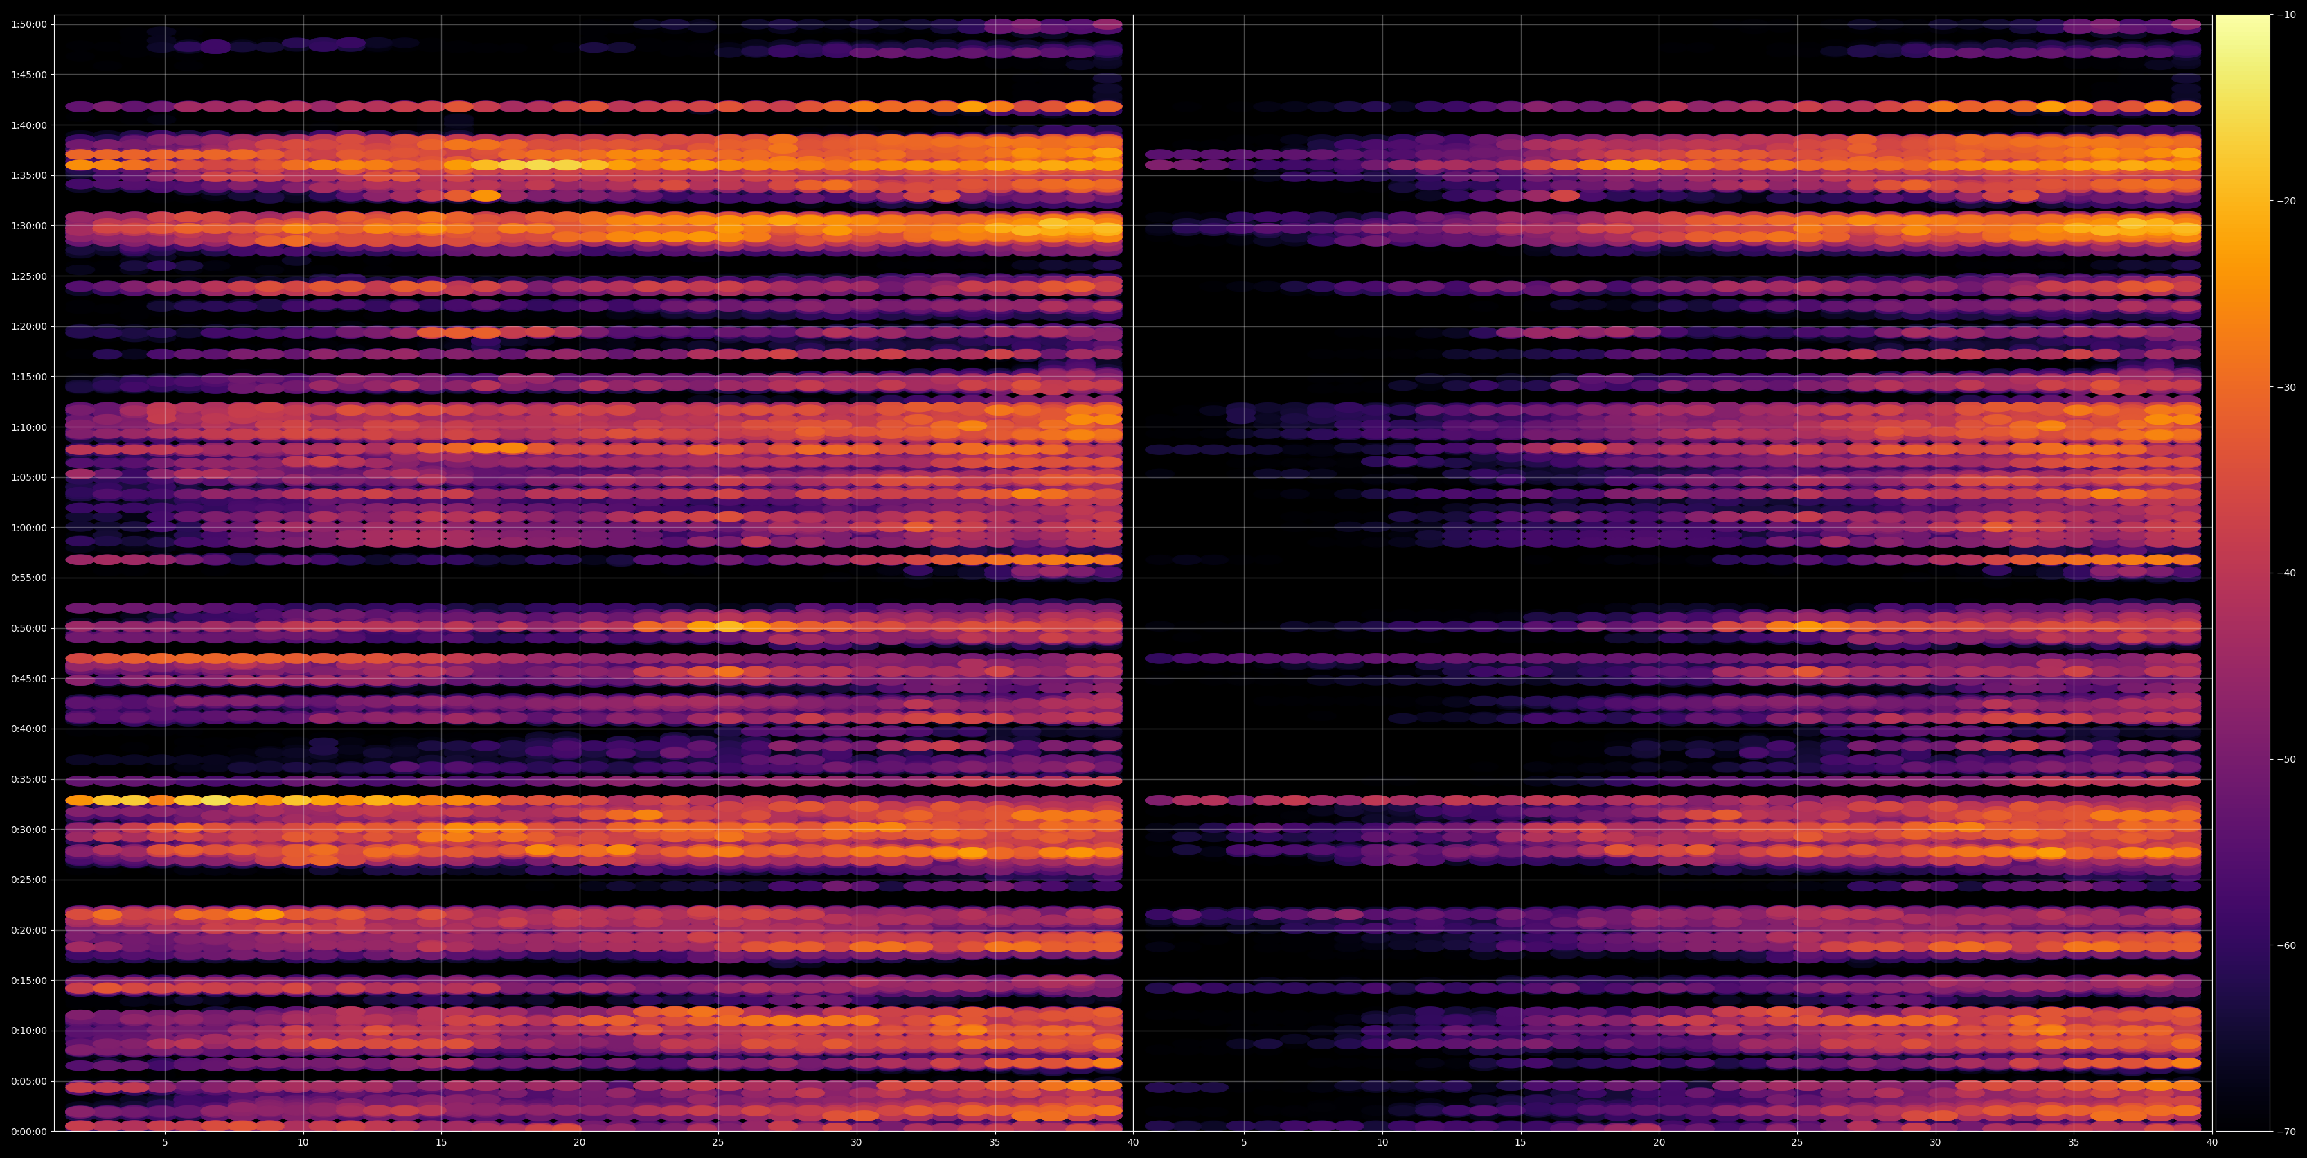Choose the 0:35:00 time tick label
Screen dimensions: 2307x1158
click(x=28, y=779)
